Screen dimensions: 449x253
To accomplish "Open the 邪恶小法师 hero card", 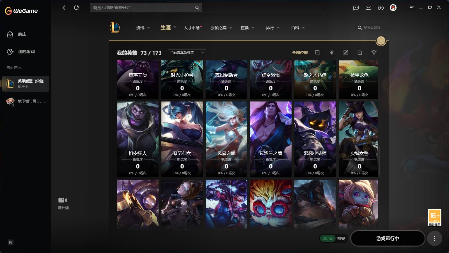I will coord(315,139).
